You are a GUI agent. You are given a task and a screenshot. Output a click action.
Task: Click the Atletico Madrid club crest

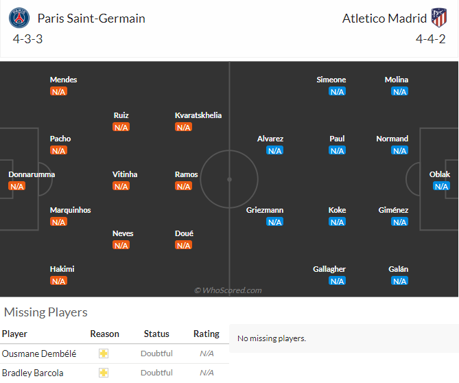pyautogui.click(x=439, y=18)
